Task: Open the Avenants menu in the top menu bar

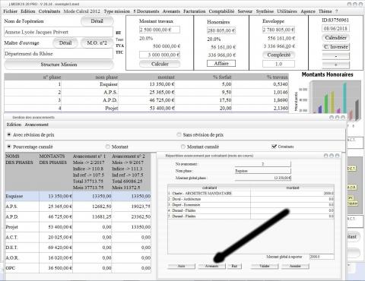Action: pyautogui.click(x=171, y=11)
